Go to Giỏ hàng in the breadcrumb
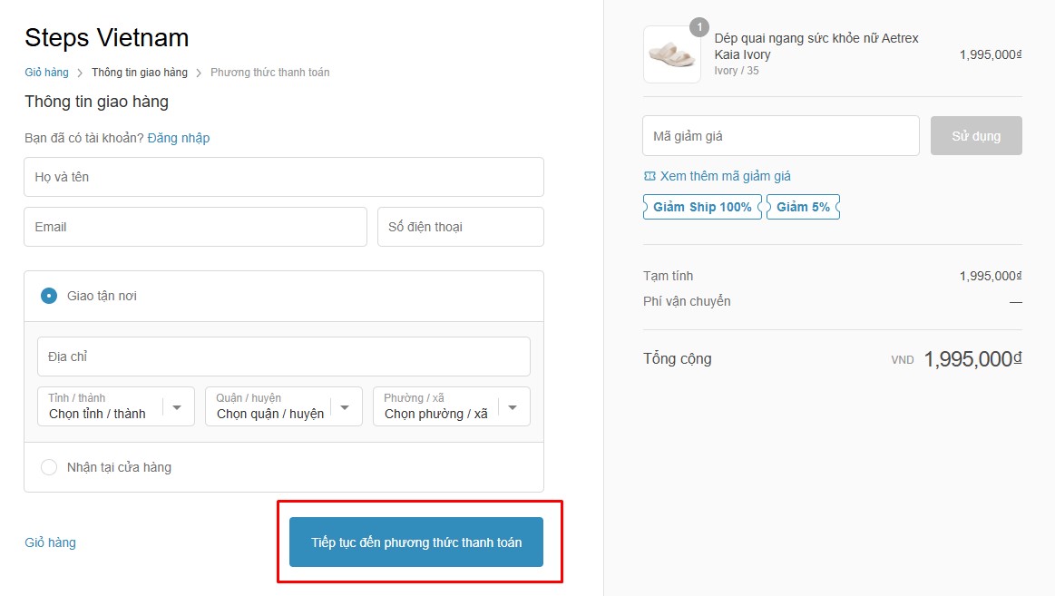 pos(46,73)
